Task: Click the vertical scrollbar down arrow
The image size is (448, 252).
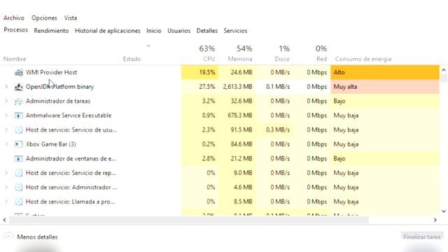Action: click(x=443, y=211)
